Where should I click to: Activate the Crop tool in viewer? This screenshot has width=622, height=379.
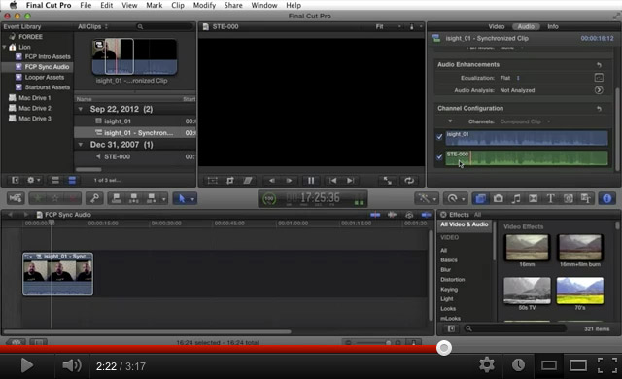tap(230, 181)
